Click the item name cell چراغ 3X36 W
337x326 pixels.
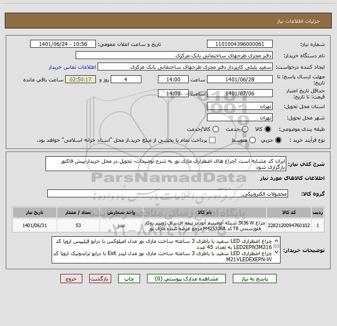(x=205, y=225)
